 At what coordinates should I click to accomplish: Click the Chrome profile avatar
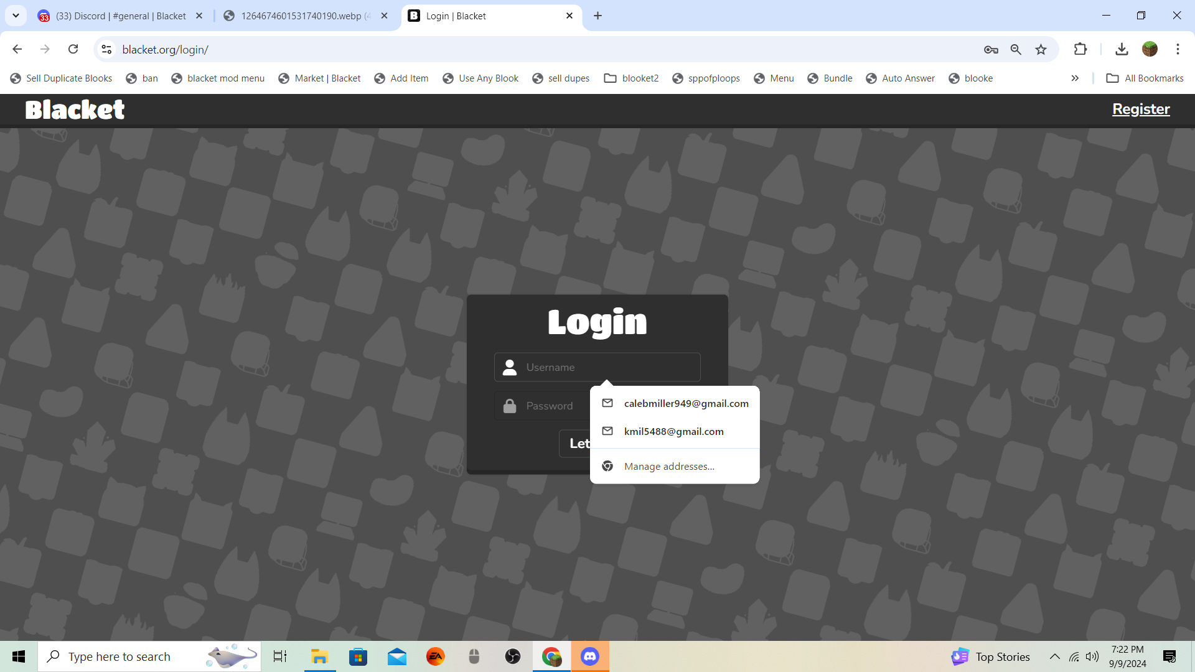click(1150, 49)
